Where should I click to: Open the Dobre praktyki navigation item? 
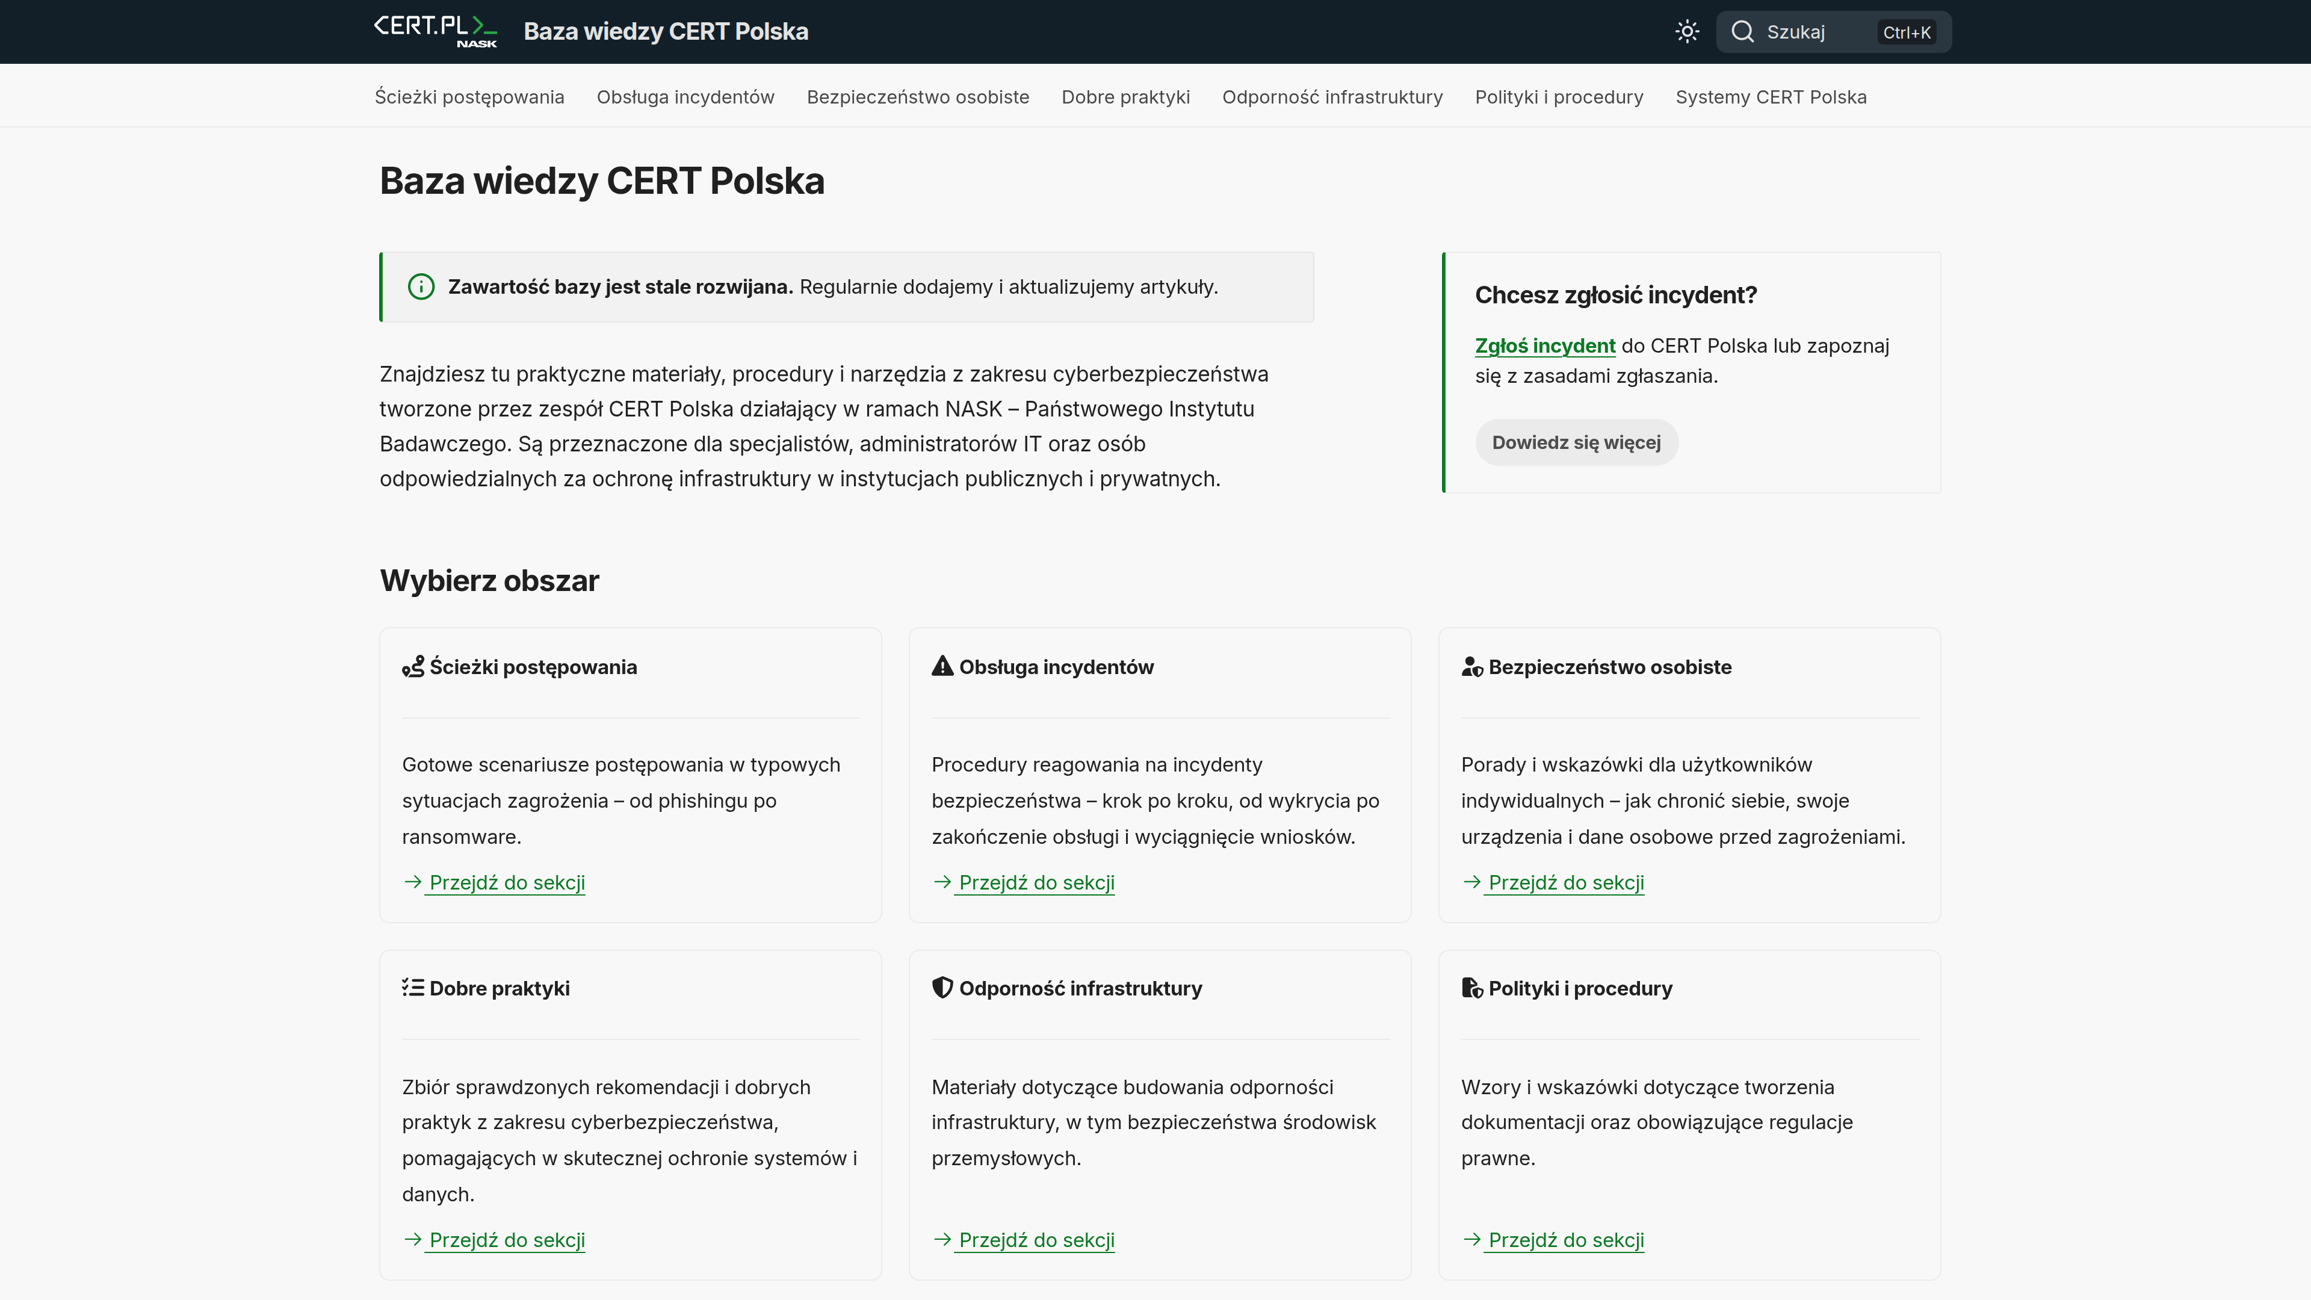(1126, 97)
